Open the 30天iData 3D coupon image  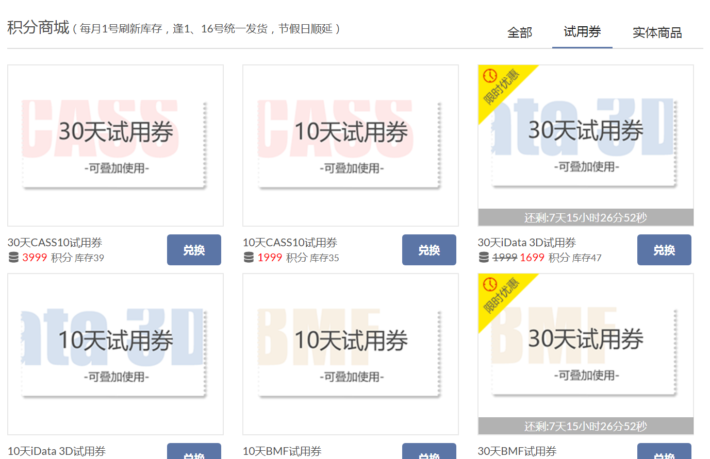(586, 145)
